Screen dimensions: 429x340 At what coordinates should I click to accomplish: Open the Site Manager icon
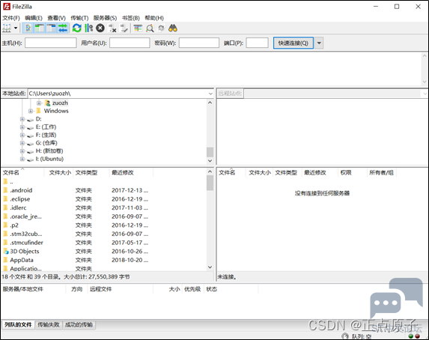(x=7, y=28)
